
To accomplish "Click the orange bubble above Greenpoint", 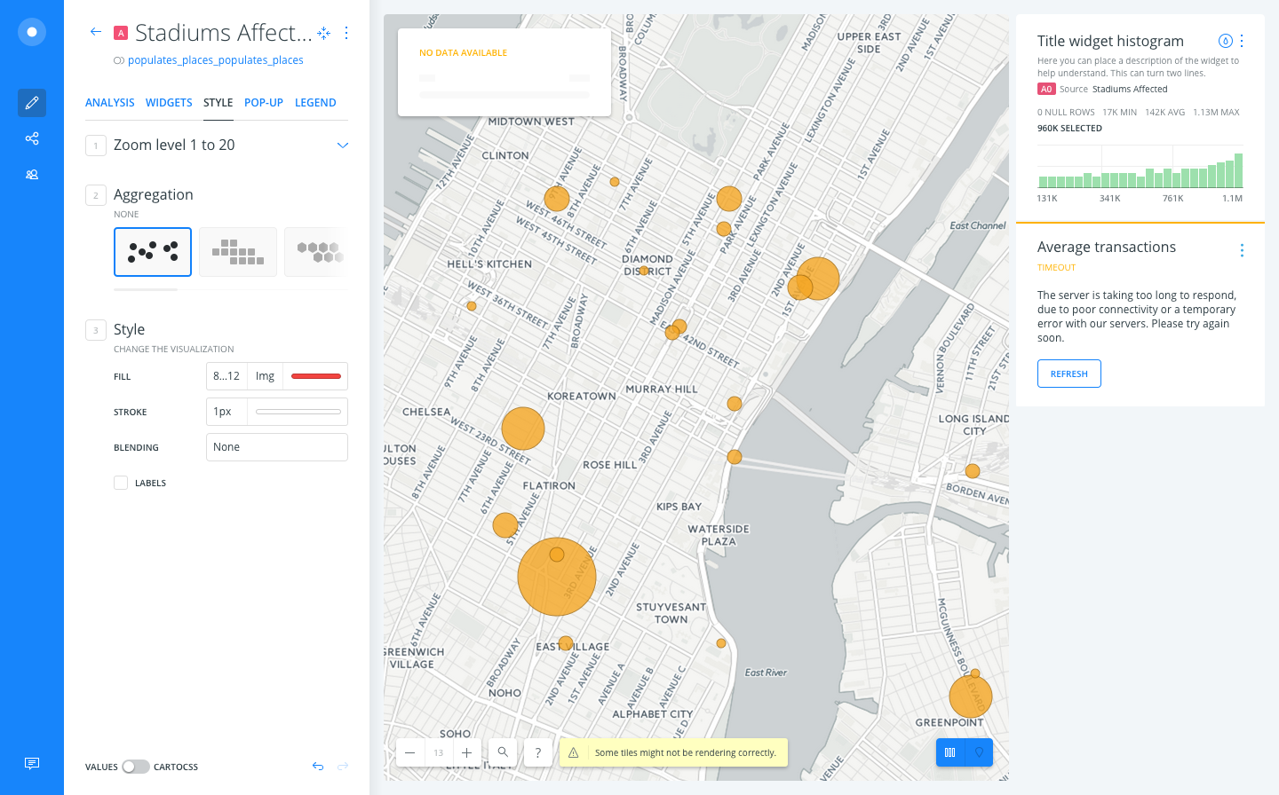I will [x=971, y=697].
